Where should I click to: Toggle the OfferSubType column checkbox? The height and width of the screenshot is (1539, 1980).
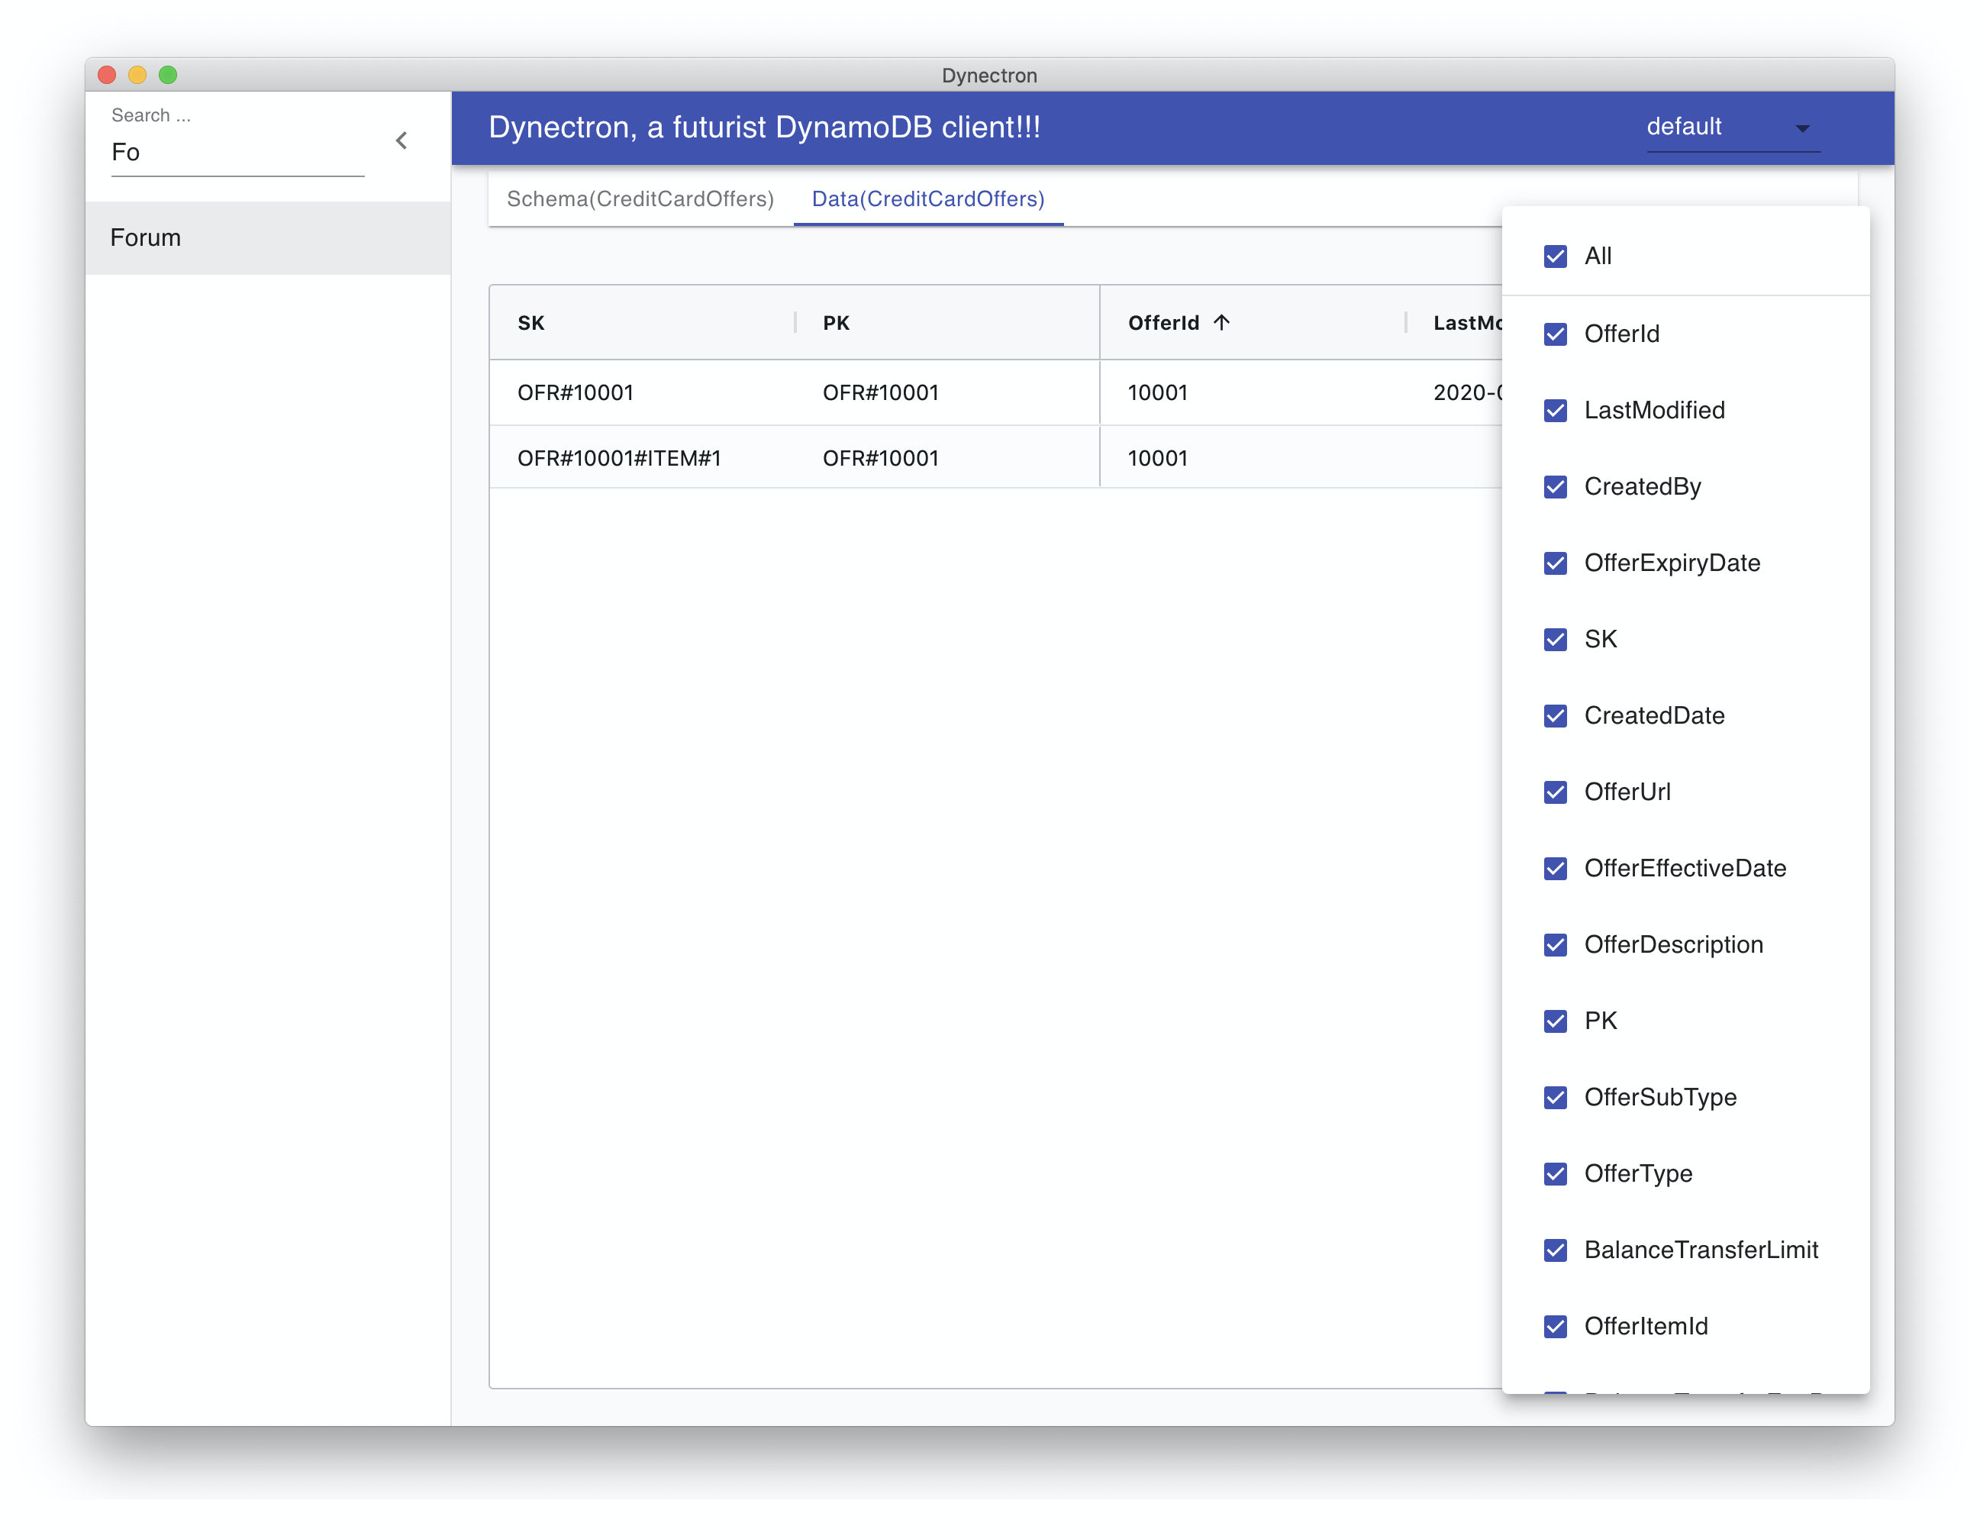pyautogui.click(x=1555, y=1097)
